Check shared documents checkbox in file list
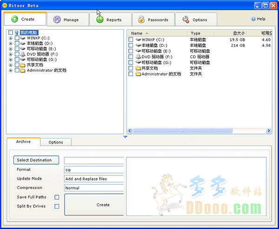The image size is (279, 229). click(x=131, y=68)
